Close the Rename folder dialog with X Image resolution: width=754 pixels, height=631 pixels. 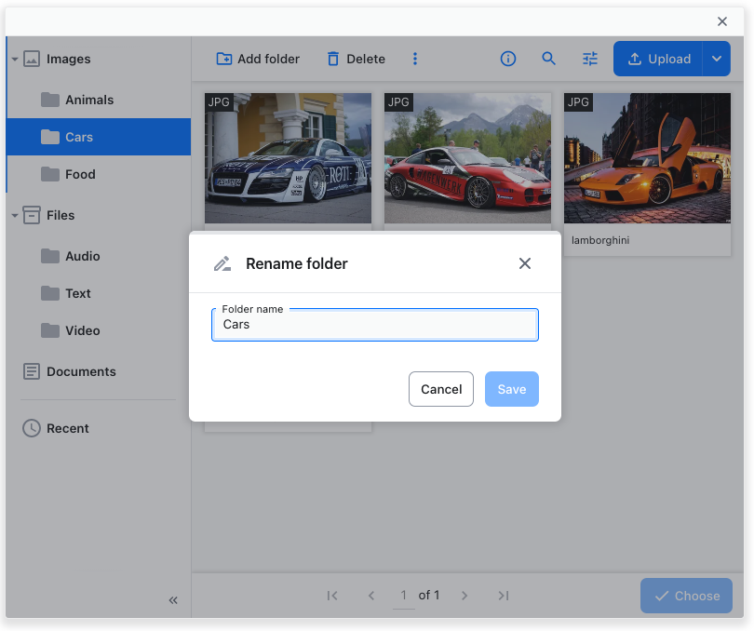tap(525, 263)
